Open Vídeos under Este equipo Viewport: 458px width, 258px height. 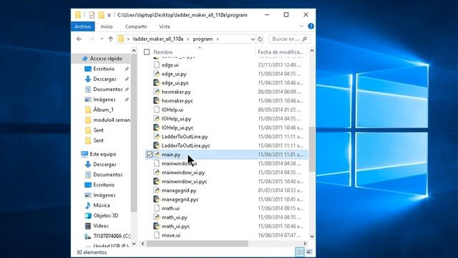[x=101, y=226]
